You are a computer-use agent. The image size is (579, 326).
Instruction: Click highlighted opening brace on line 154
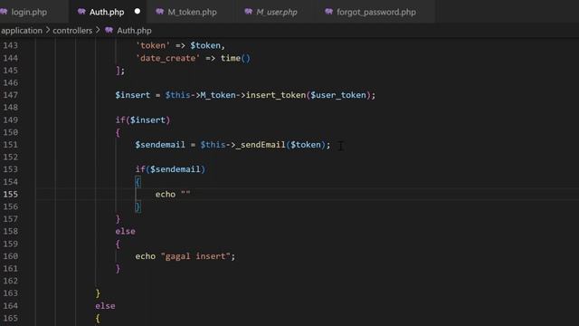coord(138,182)
